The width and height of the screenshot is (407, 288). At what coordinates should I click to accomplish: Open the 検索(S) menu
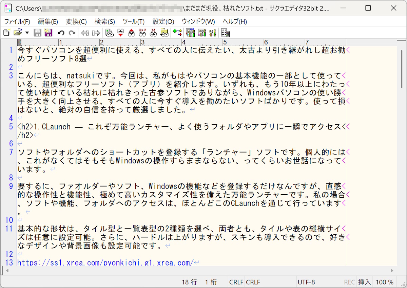[x=104, y=21]
